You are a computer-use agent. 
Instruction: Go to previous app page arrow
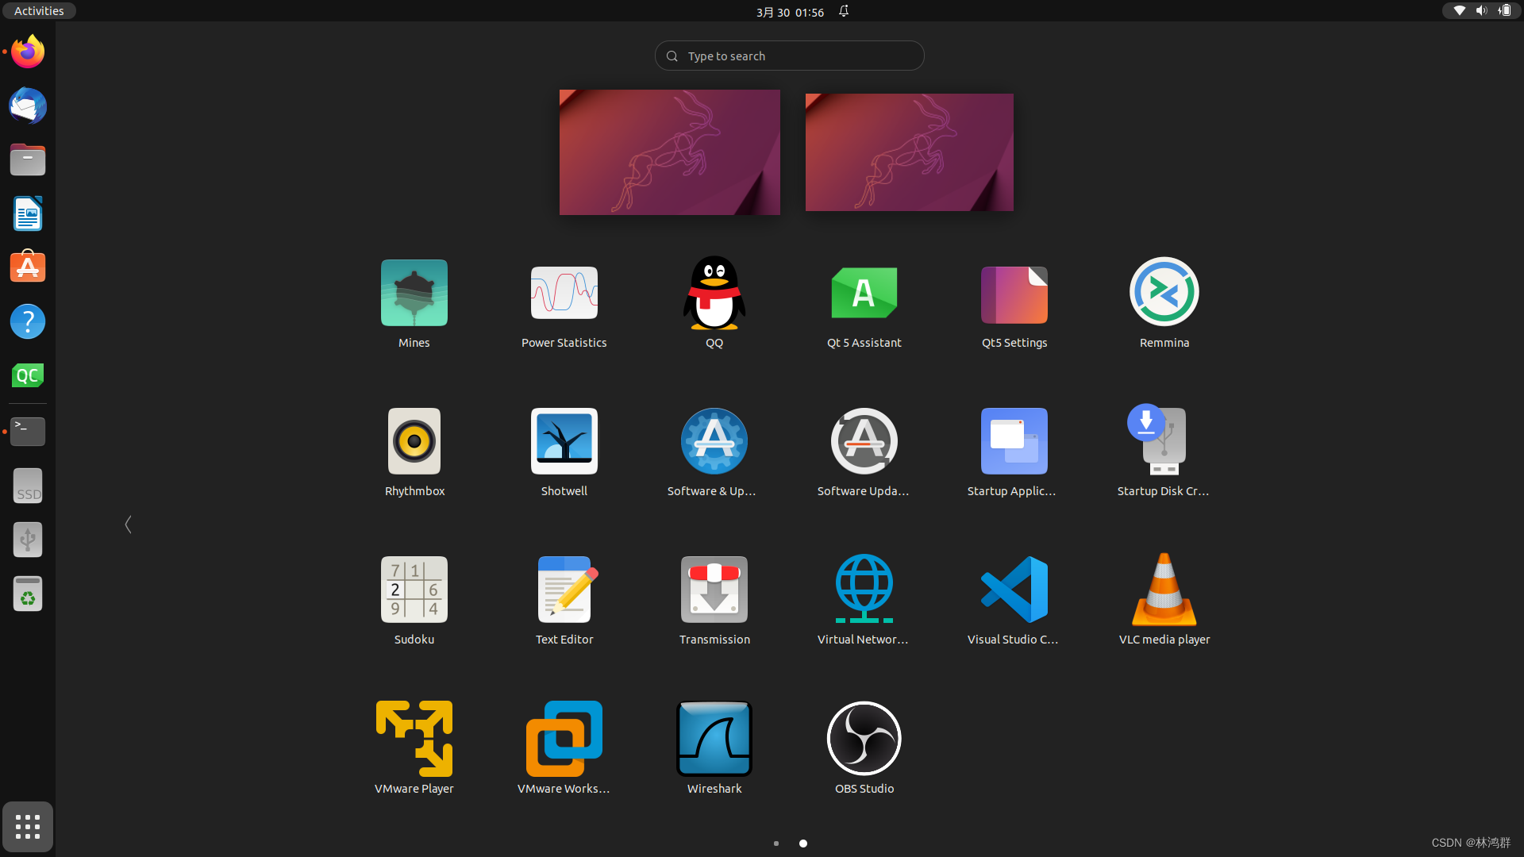[128, 525]
